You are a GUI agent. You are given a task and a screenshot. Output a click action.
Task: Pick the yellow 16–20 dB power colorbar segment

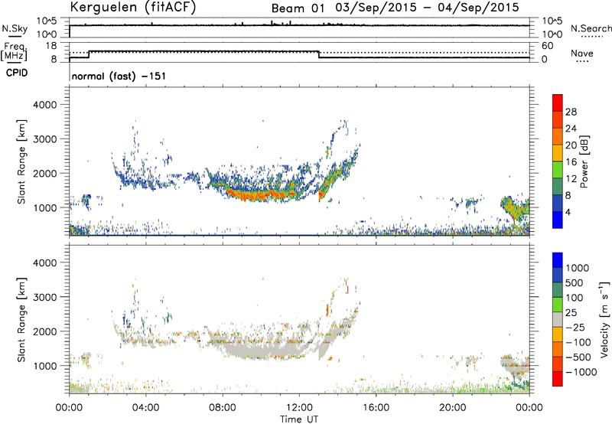[558, 153]
